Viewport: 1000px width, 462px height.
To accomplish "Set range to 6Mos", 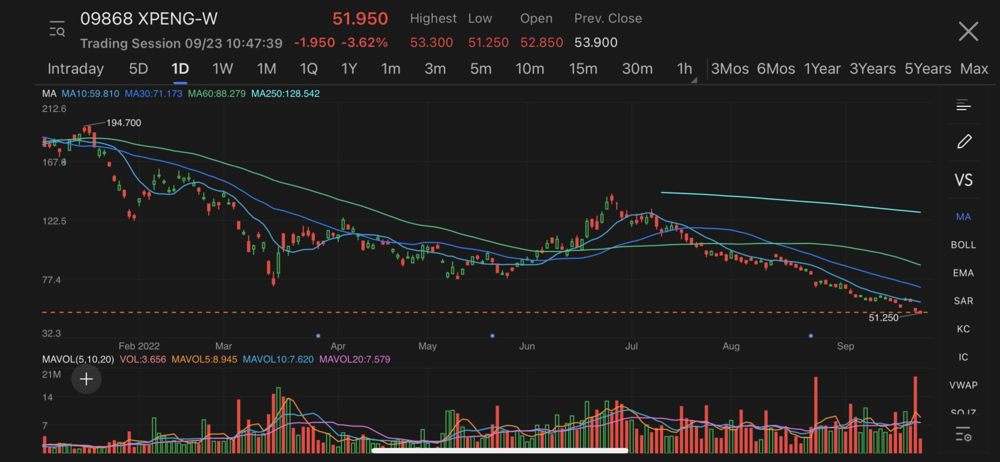I will click(776, 69).
